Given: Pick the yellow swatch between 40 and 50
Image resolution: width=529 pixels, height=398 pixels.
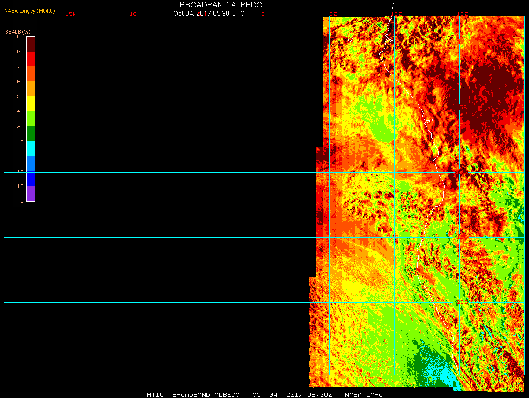Looking at the screenshot, I should coord(31,104).
